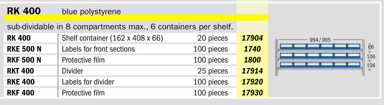Click the RKT 400 product code

pyautogui.click(x=20, y=71)
